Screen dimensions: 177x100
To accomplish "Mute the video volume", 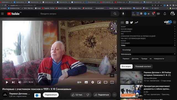I will tap(20, 82).
